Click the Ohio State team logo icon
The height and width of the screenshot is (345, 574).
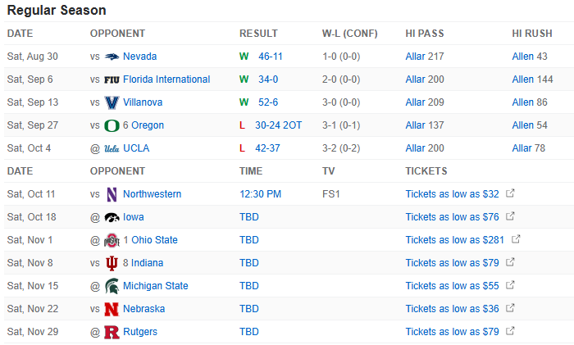tap(112, 240)
